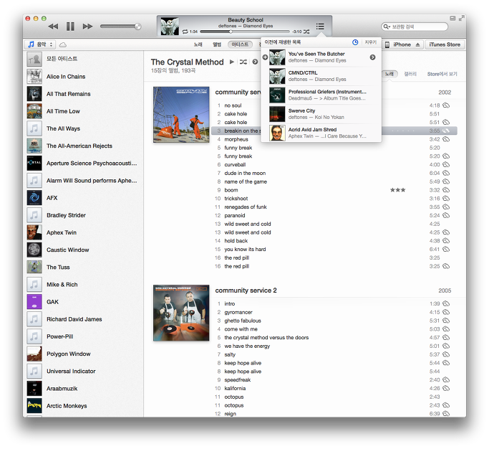Image resolution: width=489 pixels, height=449 pixels.
Task: Choose Caustic Window from the artist list
Action: pos(84,250)
